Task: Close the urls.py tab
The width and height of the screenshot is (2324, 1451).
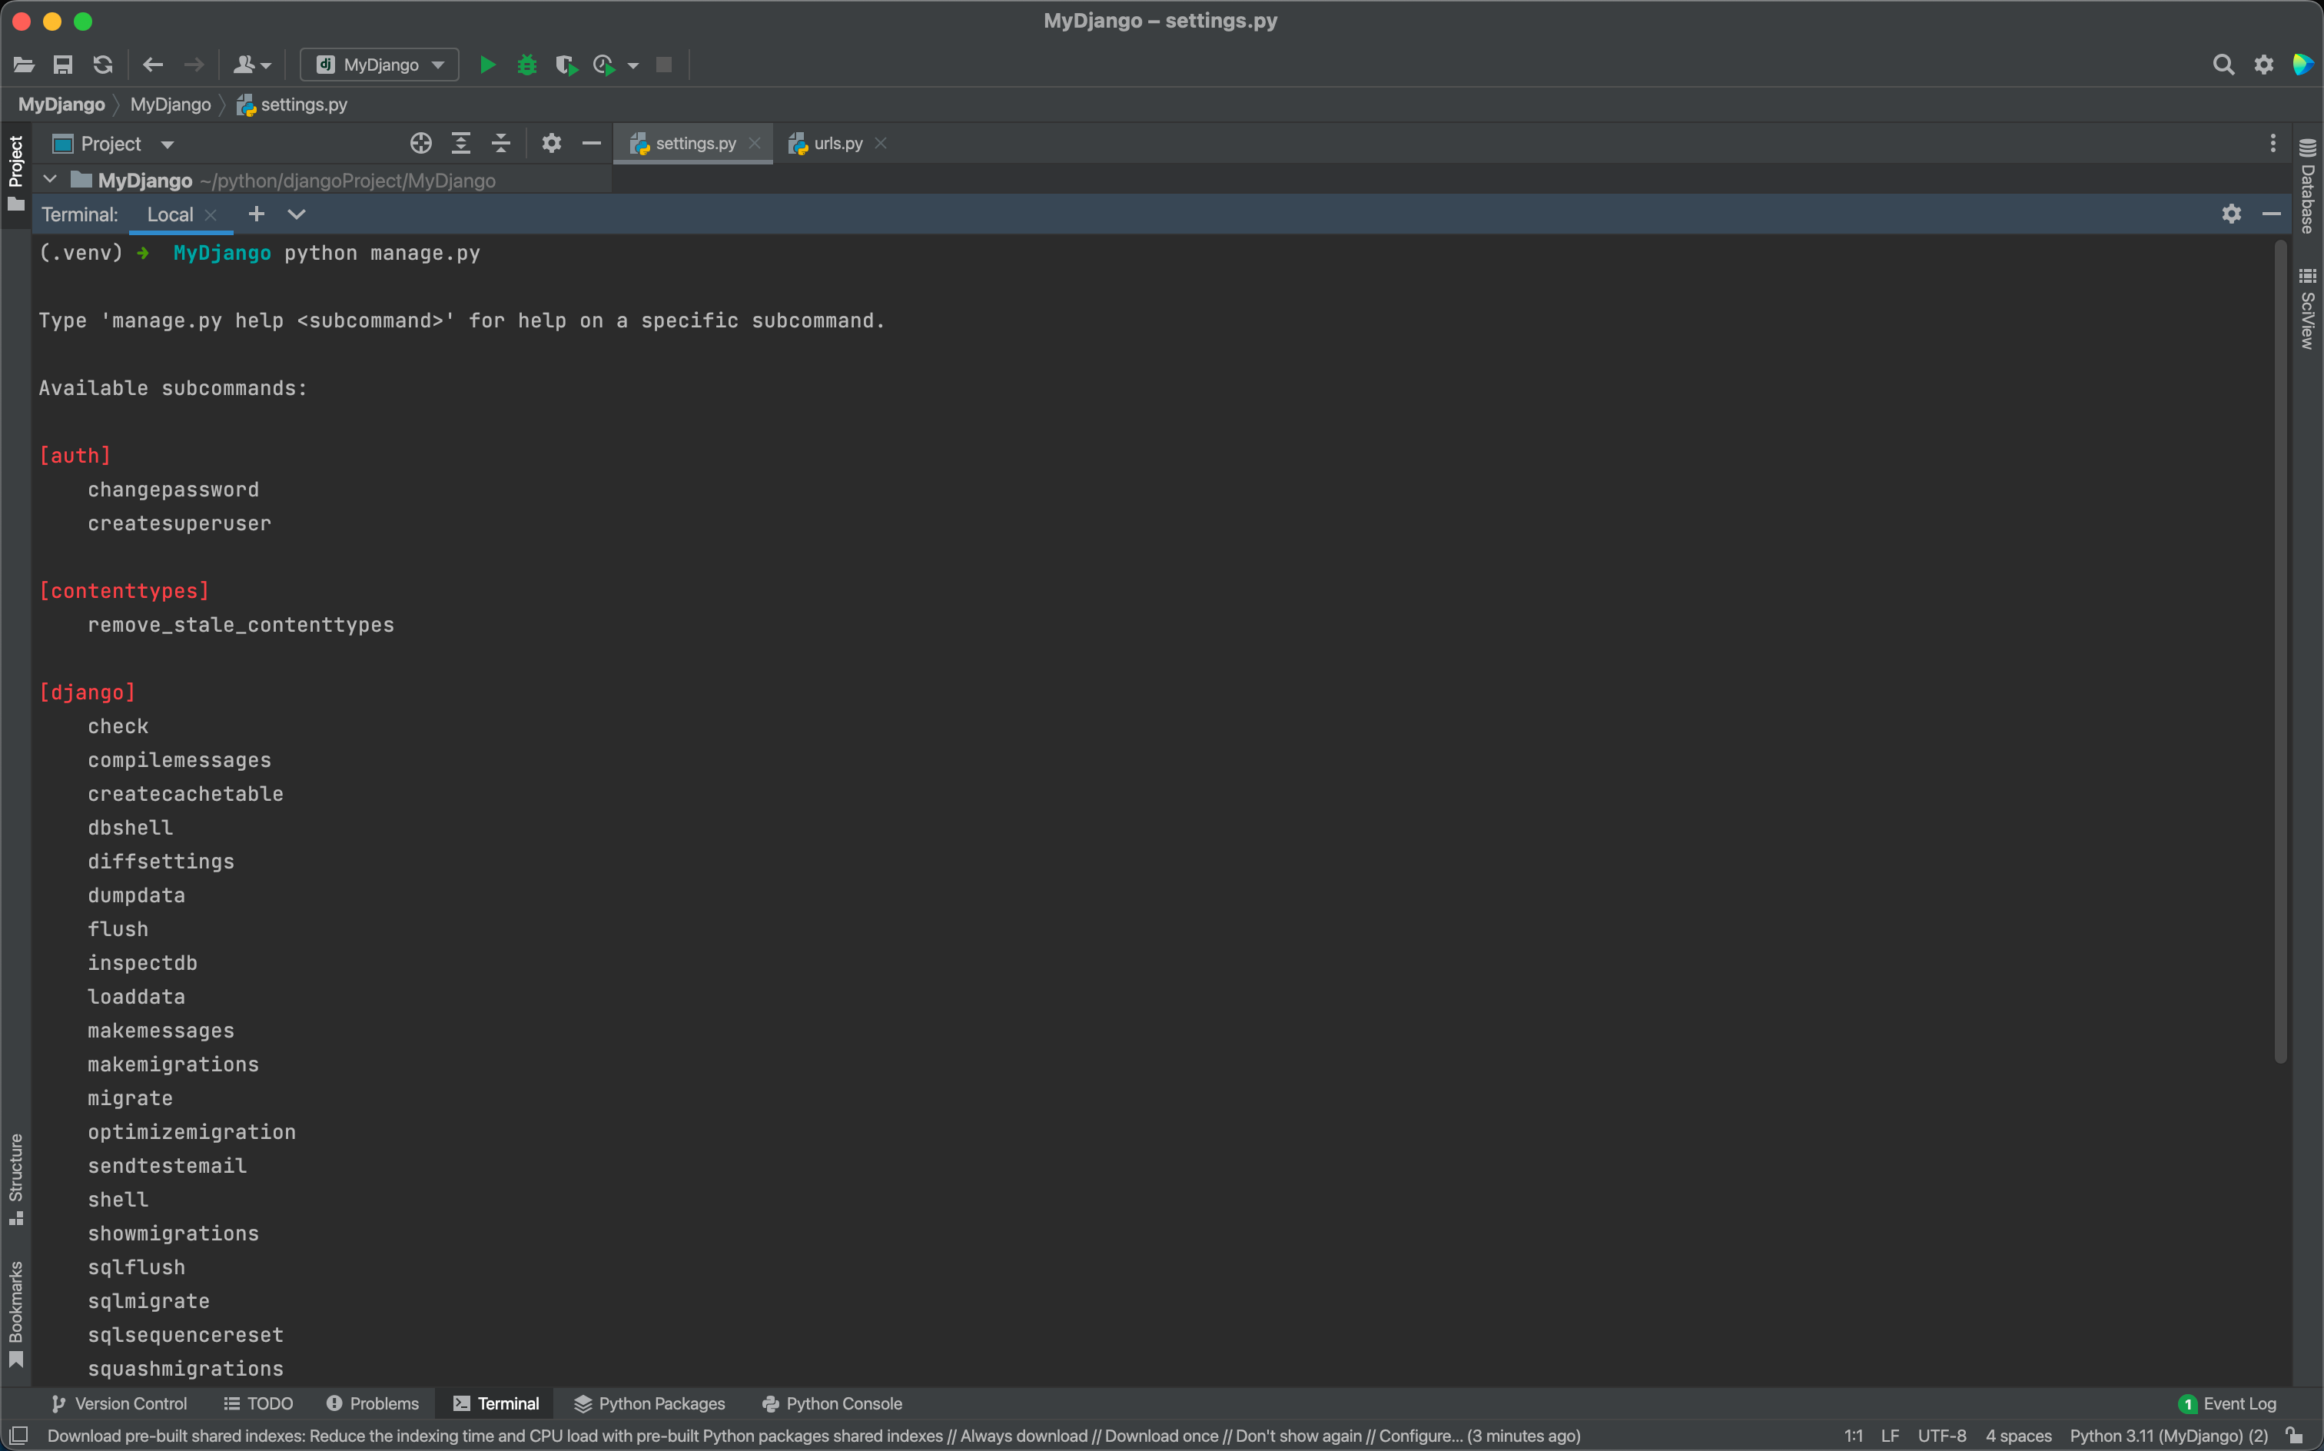Action: (881, 143)
